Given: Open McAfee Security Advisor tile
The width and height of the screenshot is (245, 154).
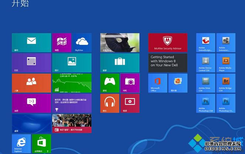Looking at the screenshot, I should tap(168, 43).
